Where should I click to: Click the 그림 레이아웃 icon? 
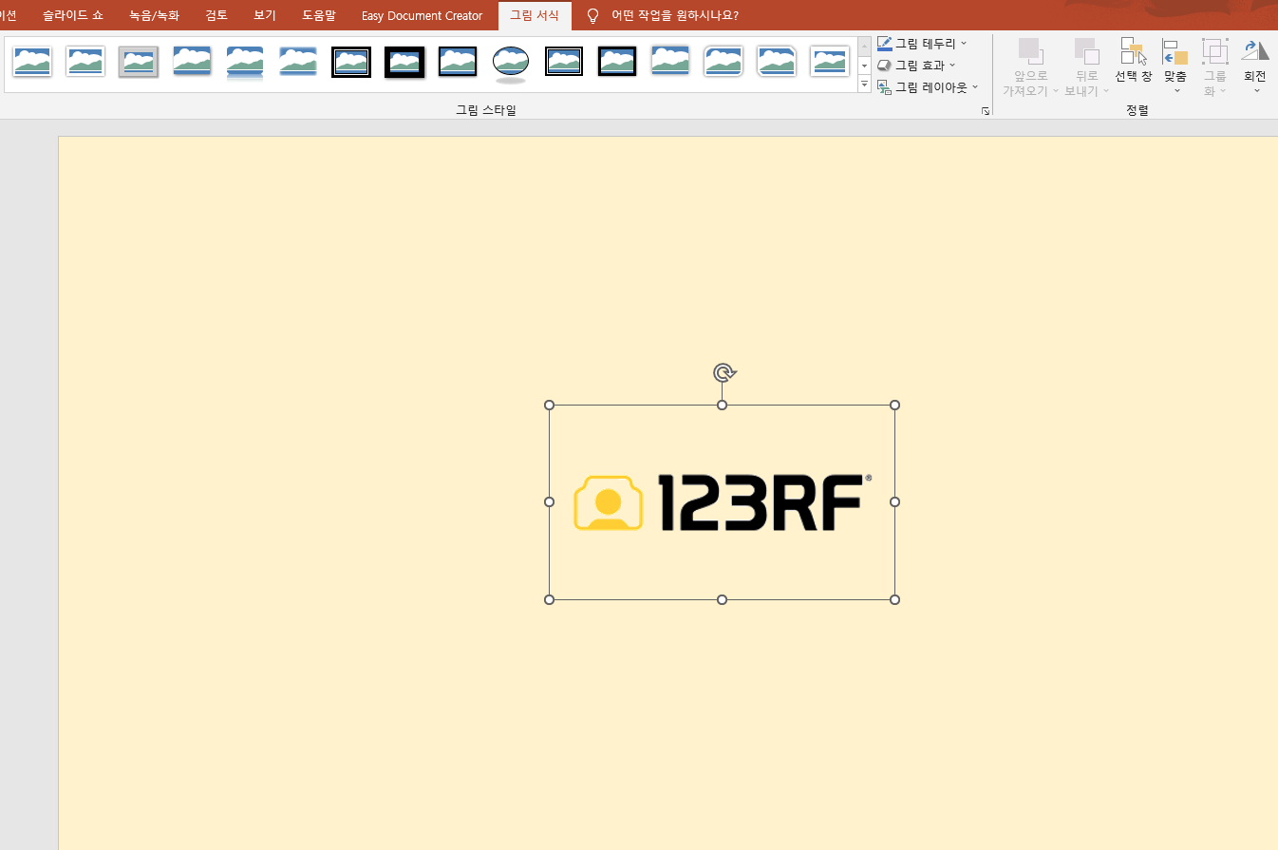(x=885, y=87)
